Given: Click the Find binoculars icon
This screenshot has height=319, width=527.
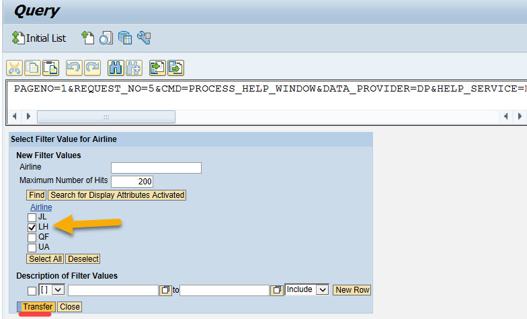Looking at the screenshot, I should coord(116,68).
